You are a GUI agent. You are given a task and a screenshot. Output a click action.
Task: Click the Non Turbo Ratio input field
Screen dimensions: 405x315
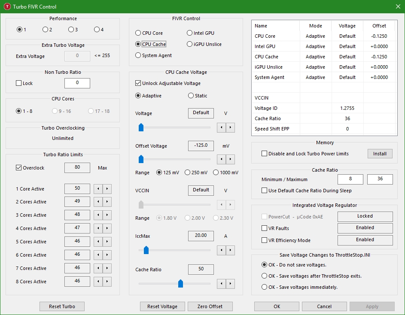pyautogui.click(x=77, y=83)
